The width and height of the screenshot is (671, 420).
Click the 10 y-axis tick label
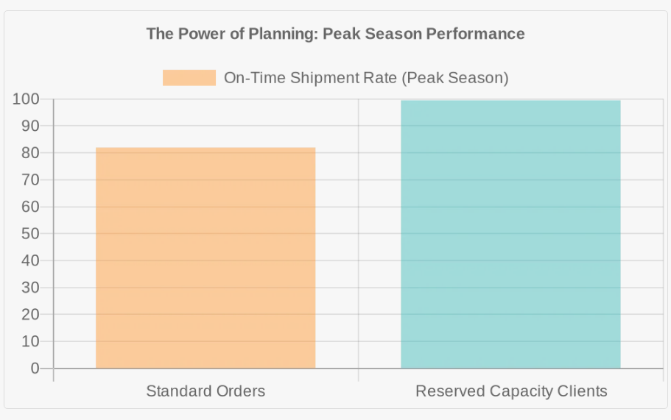30,341
